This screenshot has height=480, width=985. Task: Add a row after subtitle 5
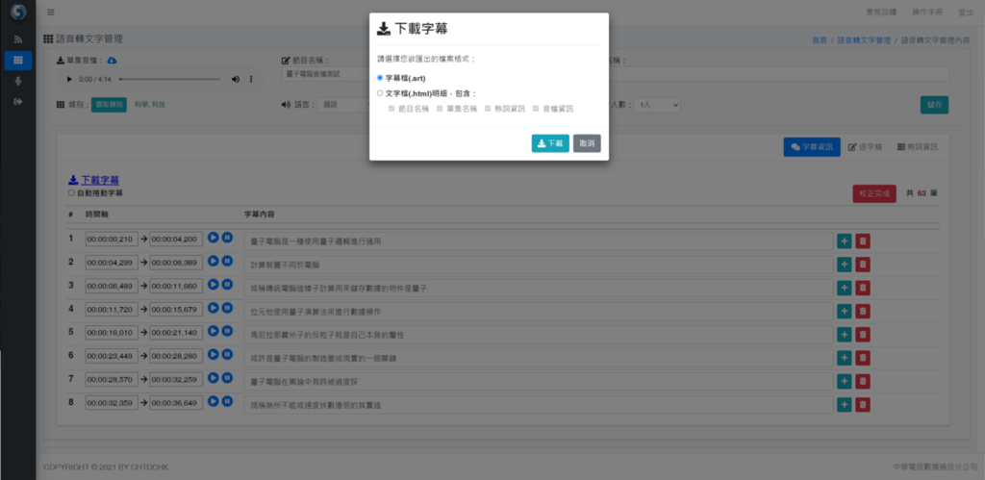coord(845,334)
